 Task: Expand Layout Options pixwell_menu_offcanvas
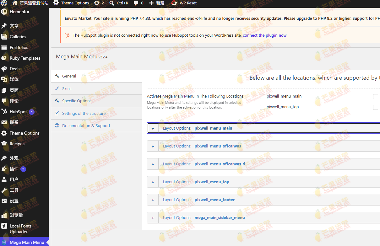click(x=153, y=146)
